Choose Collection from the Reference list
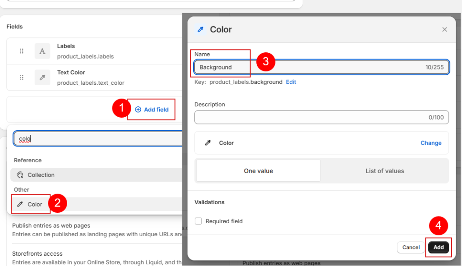Screen dimensions: 462x266 point(41,175)
